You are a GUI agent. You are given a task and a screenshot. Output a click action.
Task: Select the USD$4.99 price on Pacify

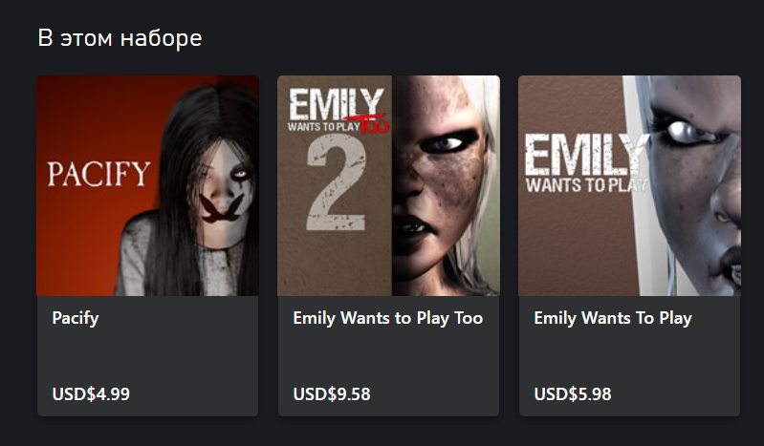tap(91, 393)
